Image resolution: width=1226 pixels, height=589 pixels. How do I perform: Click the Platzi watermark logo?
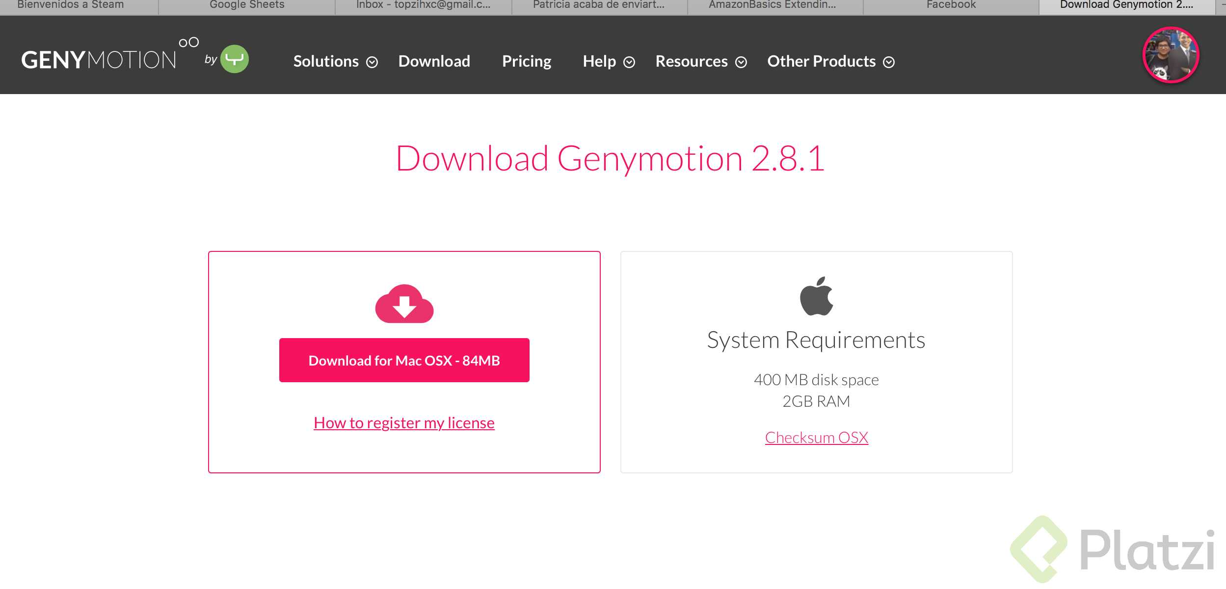[x=1112, y=550]
